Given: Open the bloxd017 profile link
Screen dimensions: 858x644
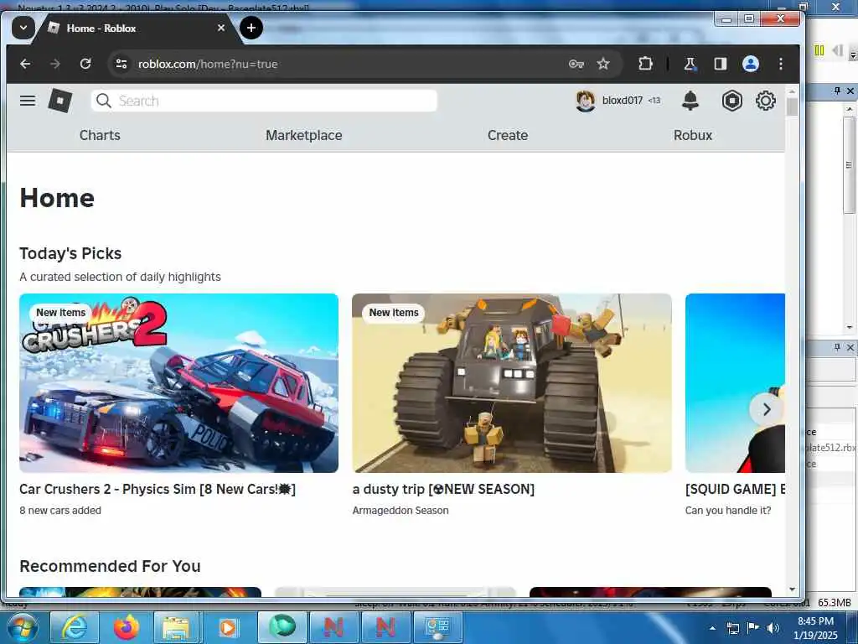Looking at the screenshot, I should click(623, 101).
